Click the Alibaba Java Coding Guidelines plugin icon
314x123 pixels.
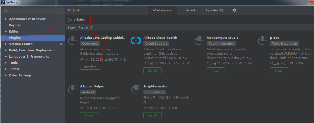point(72,40)
